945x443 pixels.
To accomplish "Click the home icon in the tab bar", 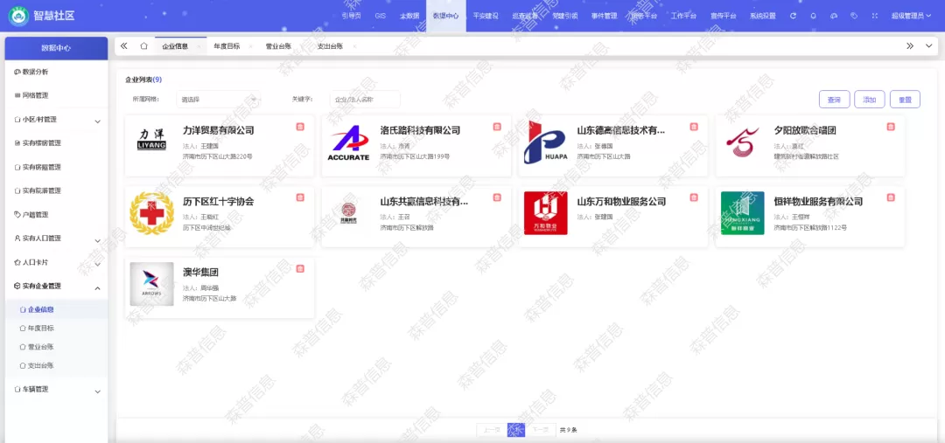I will tap(143, 45).
